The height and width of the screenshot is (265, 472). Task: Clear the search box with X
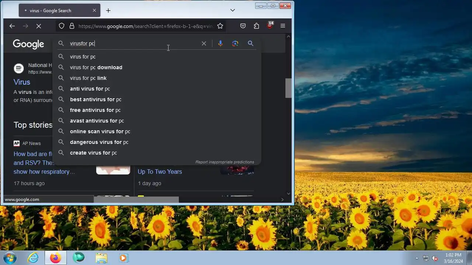click(x=204, y=43)
